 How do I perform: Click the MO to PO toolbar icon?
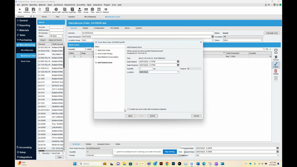coord(47,11)
